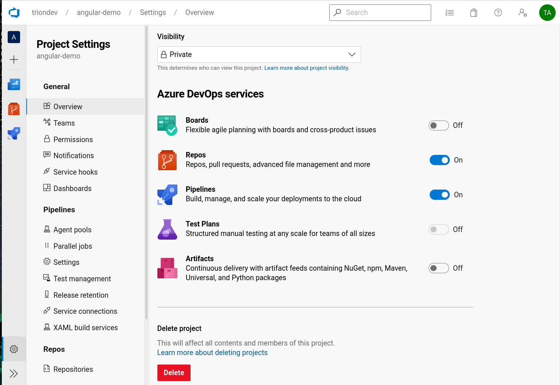Go to Settings breadcrumb
Viewport: 560px width, 385px height.
(153, 12)
